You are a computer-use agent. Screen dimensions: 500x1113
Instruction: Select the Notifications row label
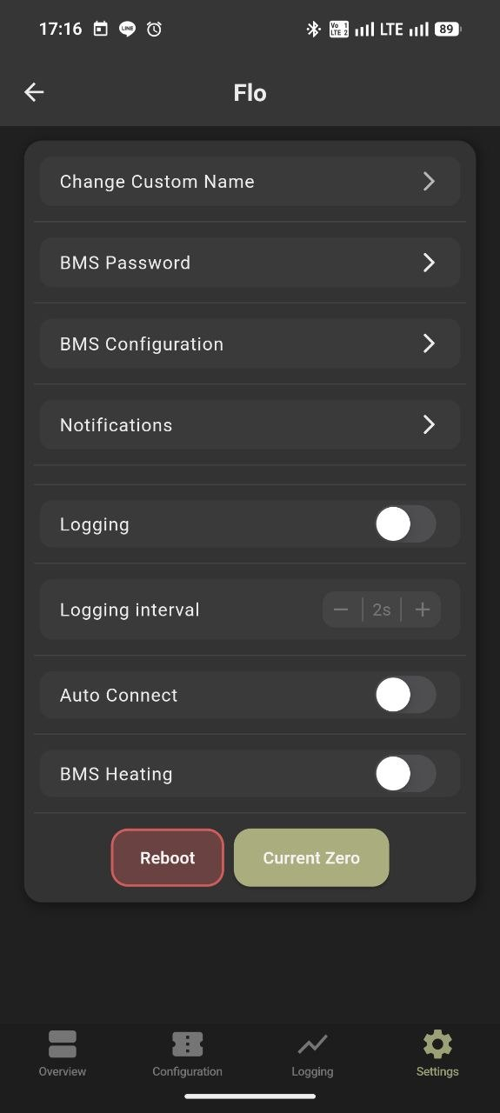click(117, 425)
